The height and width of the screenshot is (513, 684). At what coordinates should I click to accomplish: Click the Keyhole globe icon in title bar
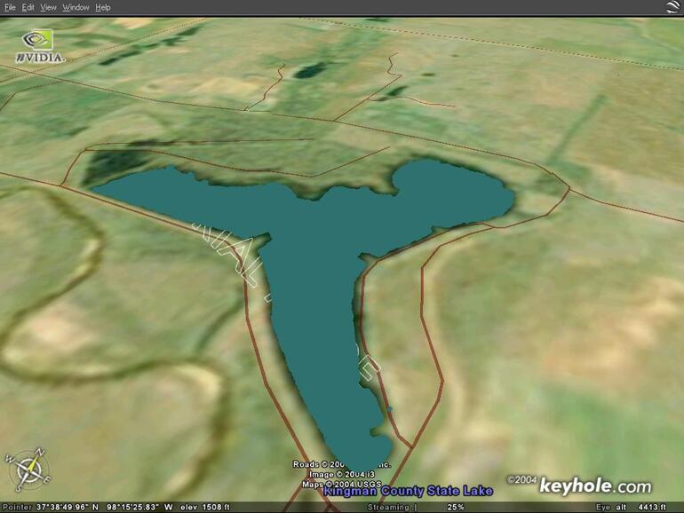[672, 7]
